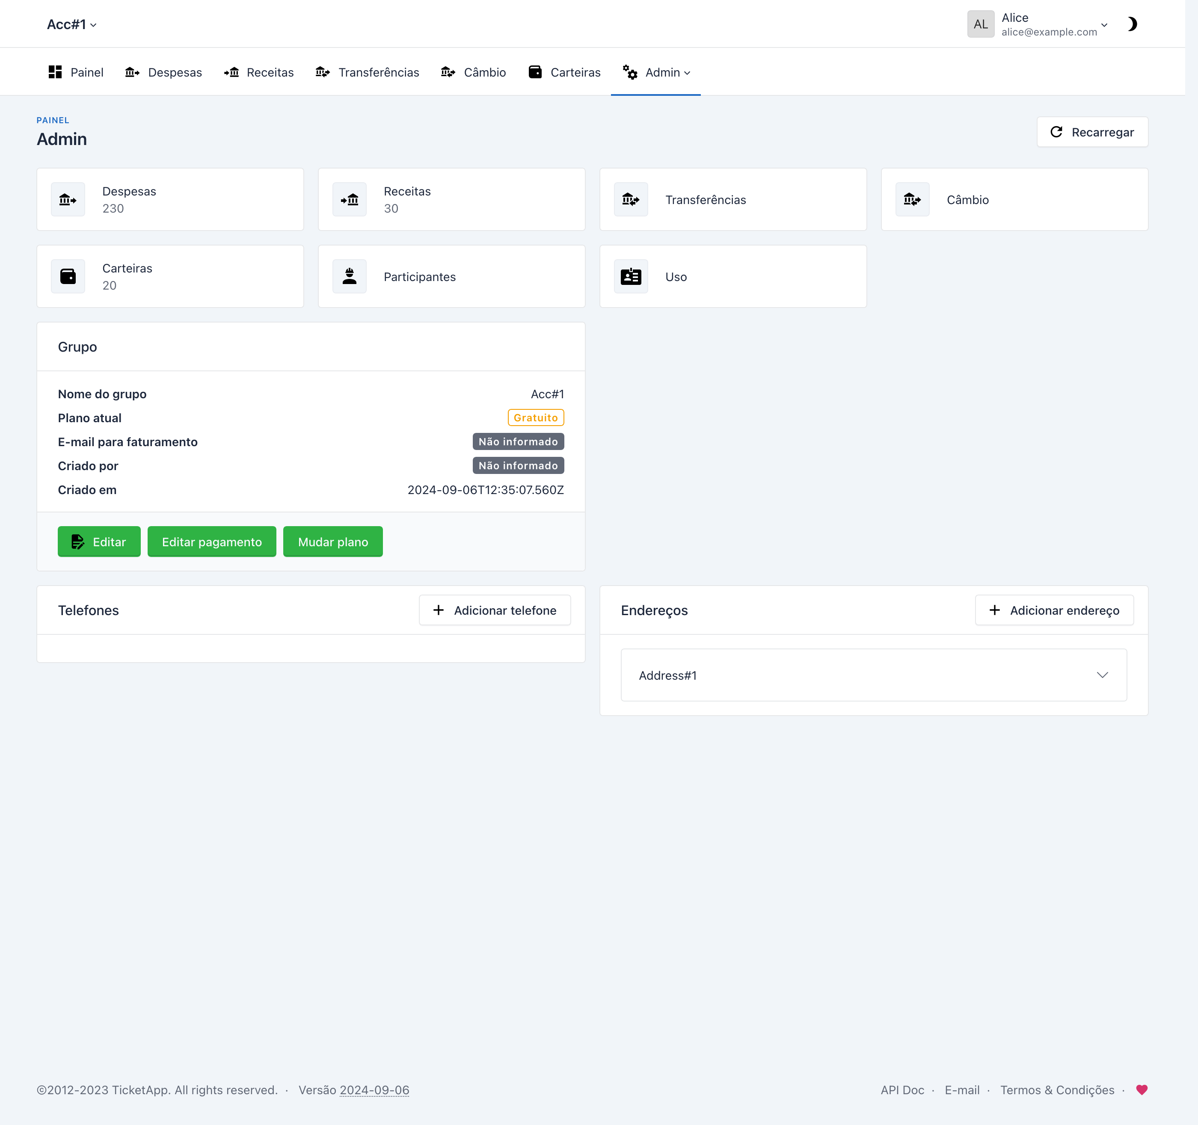Expand the Admin menu chevron
The height and width of the screenshot is (1125, 1198).
point(687,73)
